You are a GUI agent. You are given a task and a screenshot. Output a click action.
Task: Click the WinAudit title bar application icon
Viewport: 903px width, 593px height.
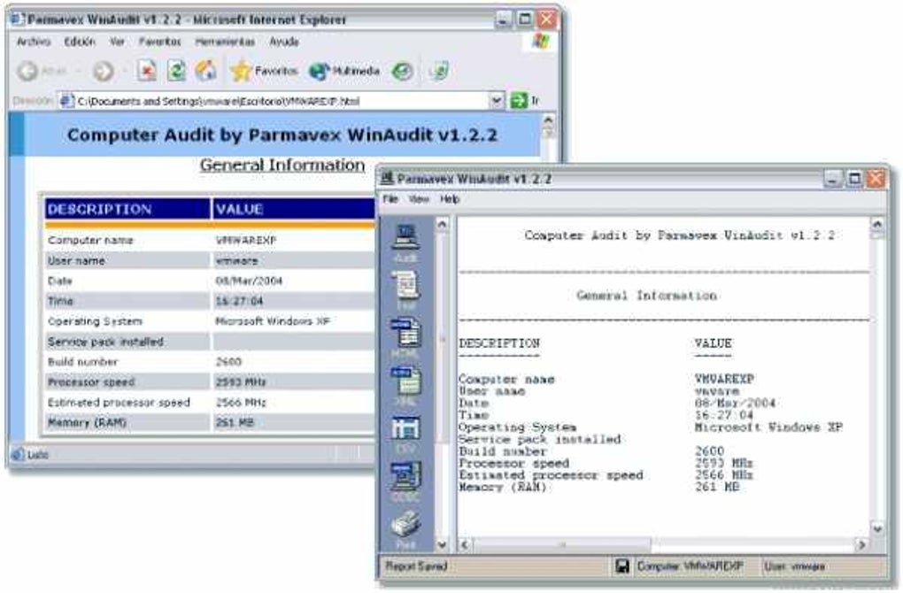coord(388,179)
